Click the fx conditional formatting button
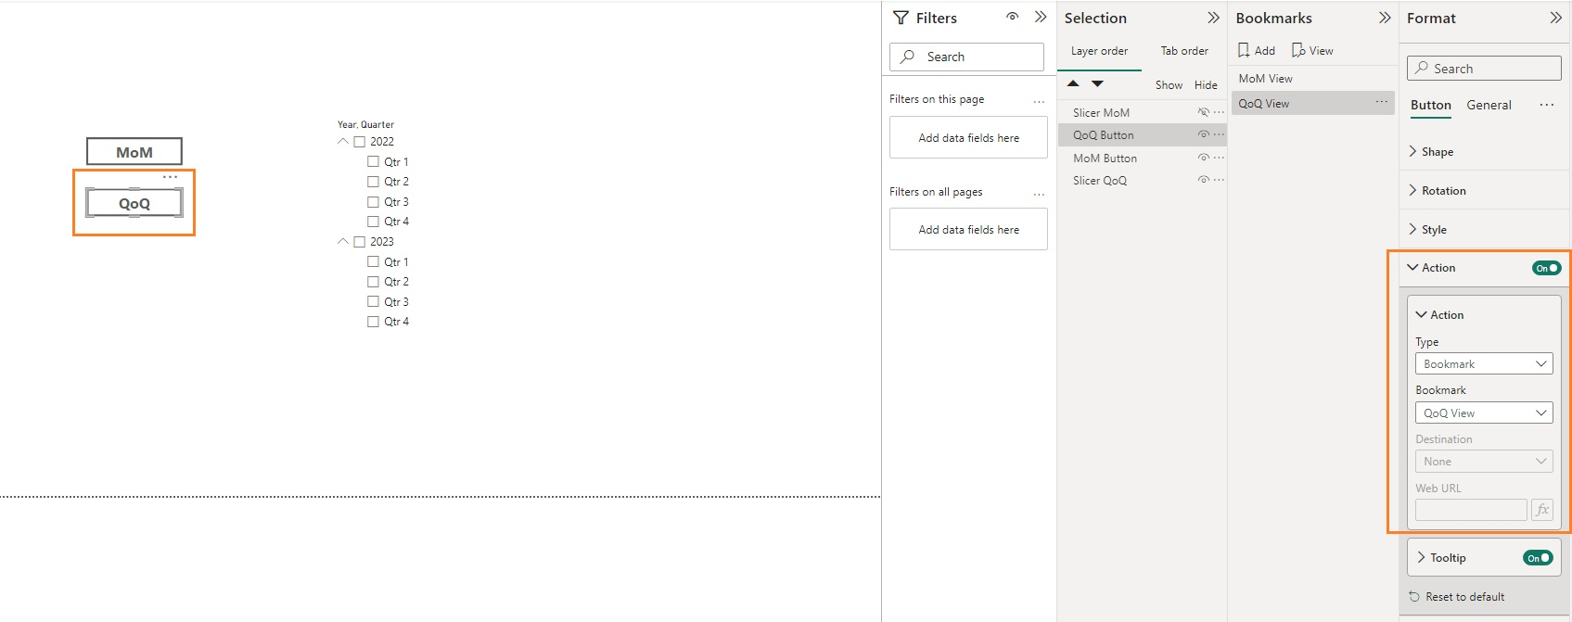This screenshot has width=1572, height=622. [x=1542, y=510]
